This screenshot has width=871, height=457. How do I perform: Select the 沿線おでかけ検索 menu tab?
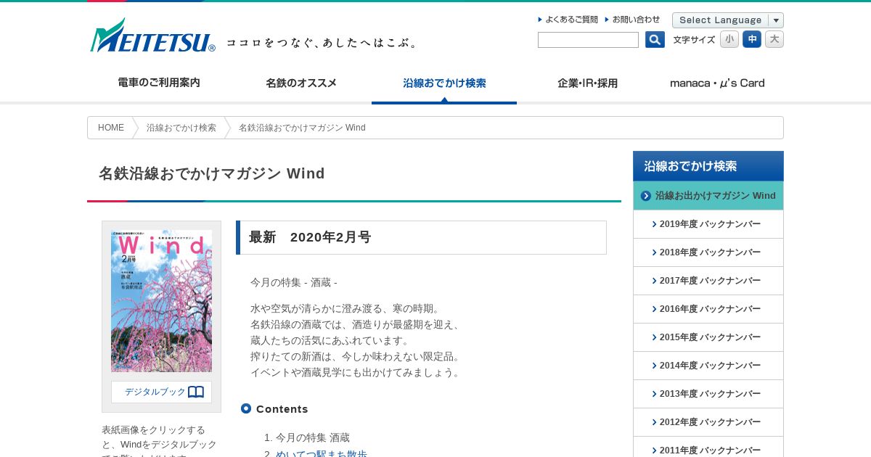click(x=444, y=83)
